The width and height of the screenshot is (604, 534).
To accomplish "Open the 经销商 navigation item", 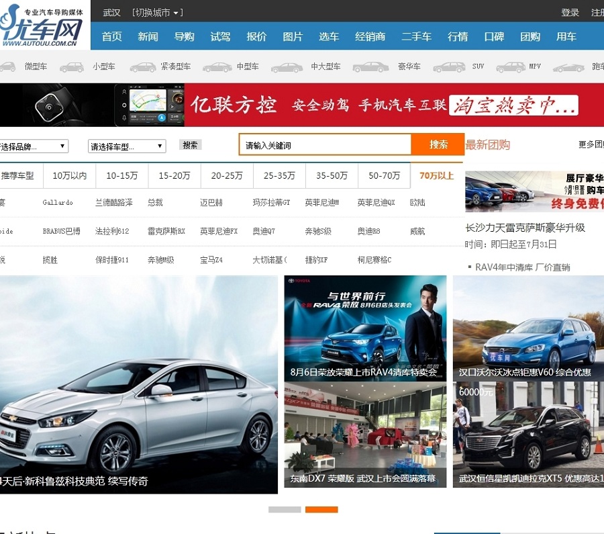I will [x=370, y=37].
